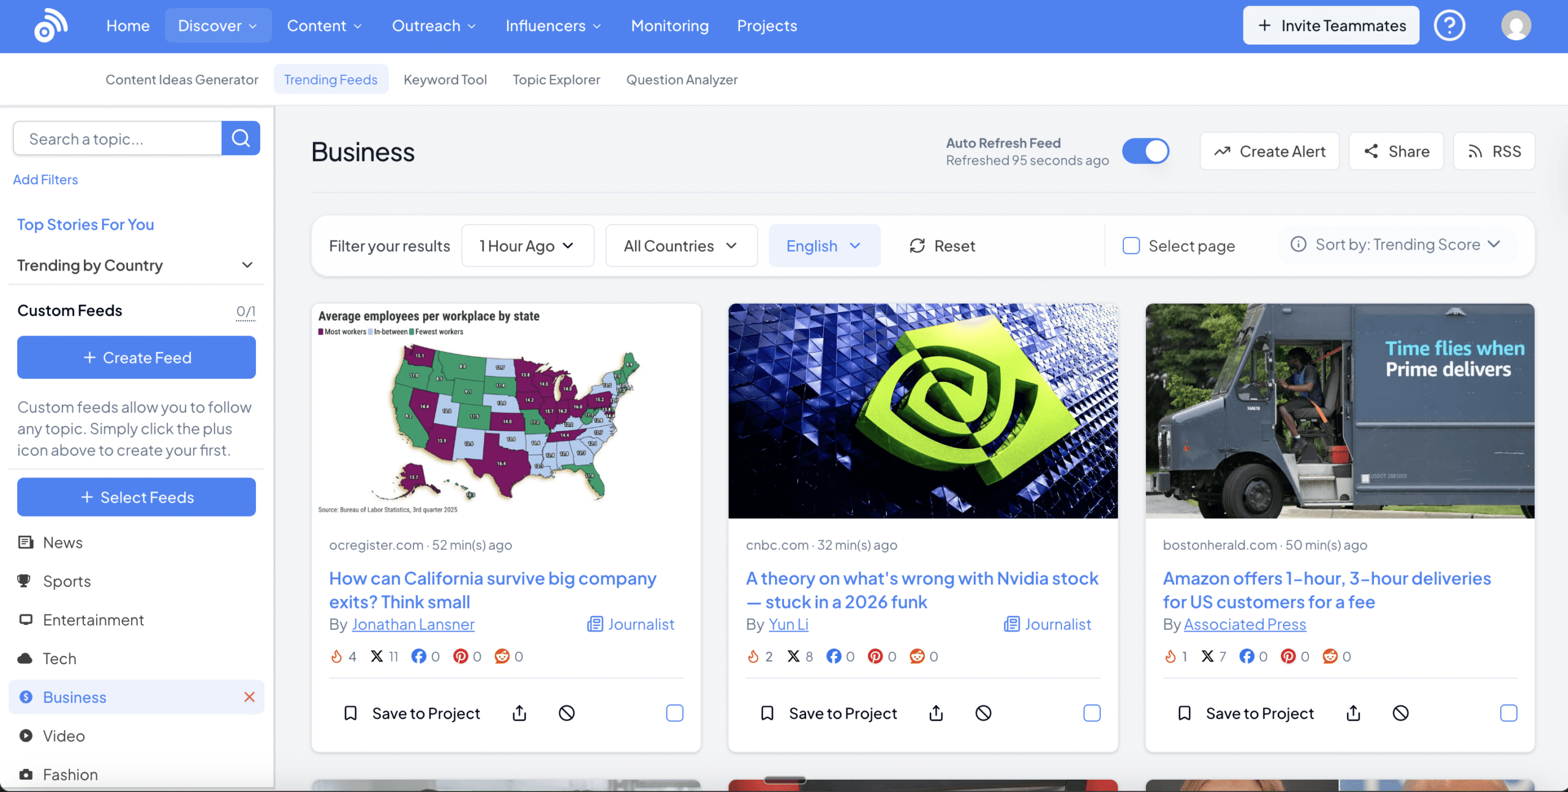The width and height of the screenshot is (1568, 792).
Task: Click bookmark icon on Amazon article card
Action: tap(1185, 713)
